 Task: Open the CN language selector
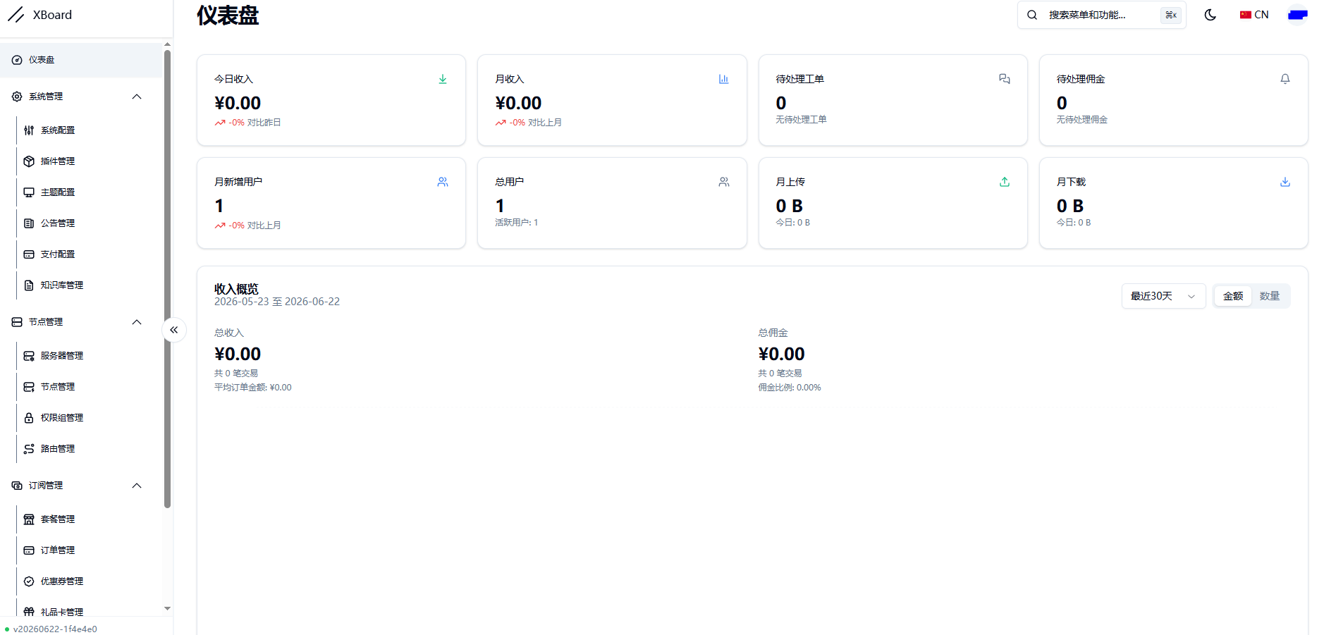(x=1254, y=15)
